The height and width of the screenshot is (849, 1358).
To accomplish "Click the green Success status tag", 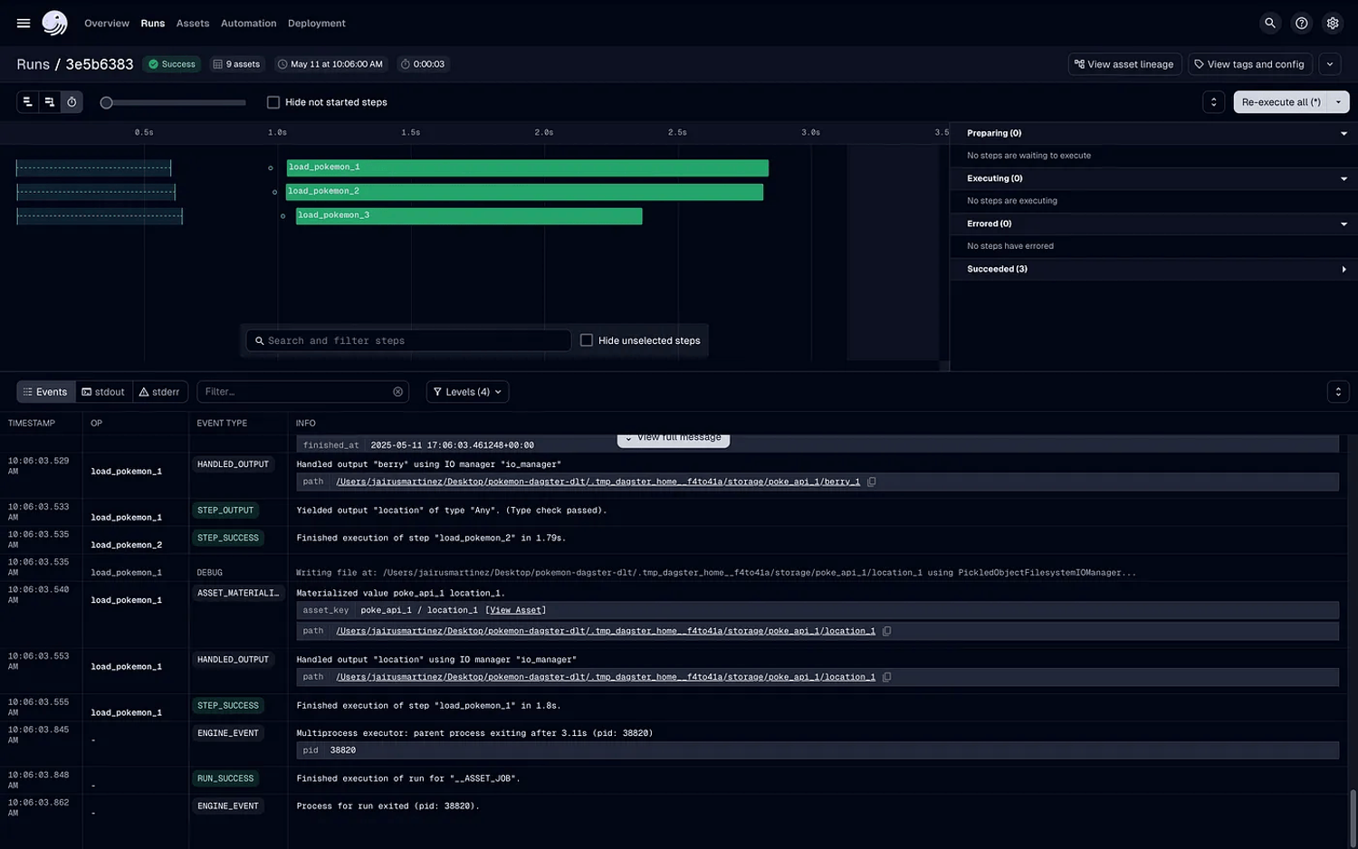I will (x=172, y=64).
